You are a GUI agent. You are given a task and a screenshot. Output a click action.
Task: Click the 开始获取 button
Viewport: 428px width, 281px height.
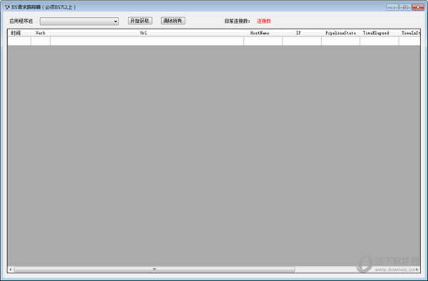point(140,21)
